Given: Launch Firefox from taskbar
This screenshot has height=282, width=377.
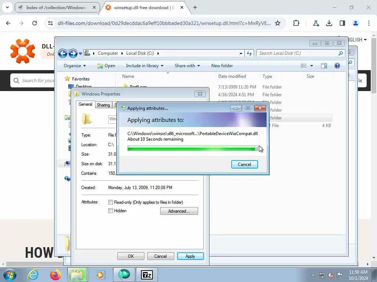Looking at the screenshot, I should [55, 275].
